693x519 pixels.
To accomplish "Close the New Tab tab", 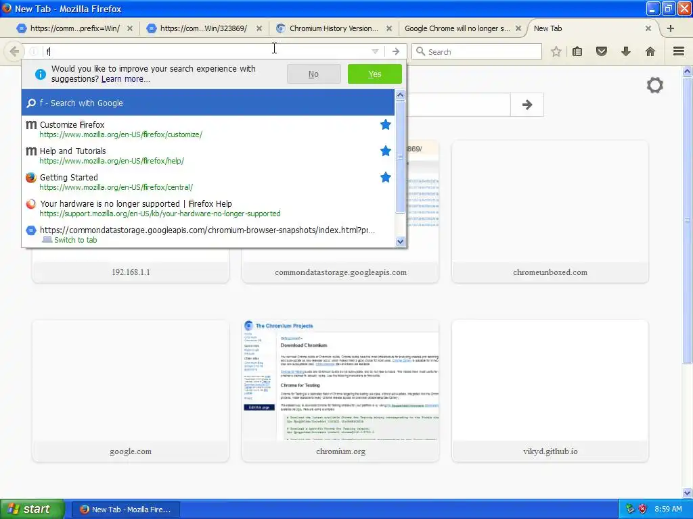I will (648, 28).
